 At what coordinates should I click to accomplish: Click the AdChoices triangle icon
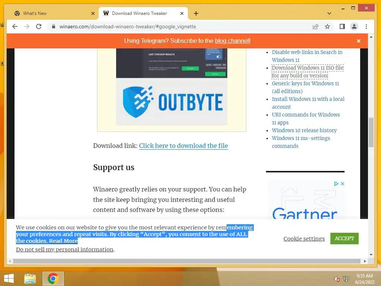[x=336, y=184]
